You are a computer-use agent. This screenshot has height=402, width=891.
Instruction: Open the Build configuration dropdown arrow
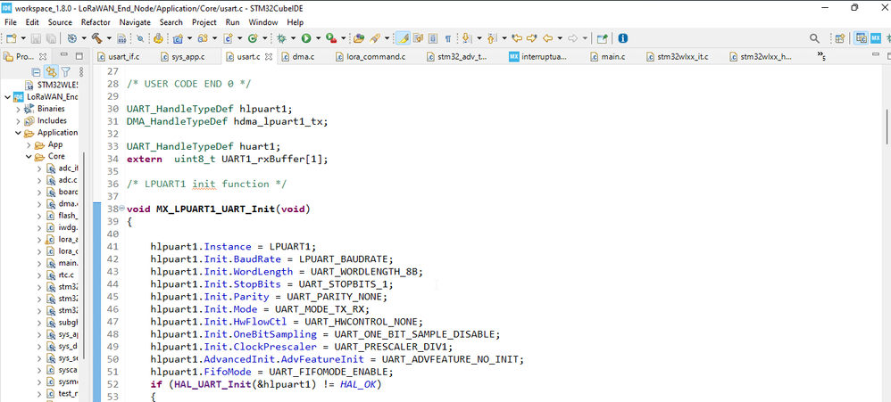point(109,38)
